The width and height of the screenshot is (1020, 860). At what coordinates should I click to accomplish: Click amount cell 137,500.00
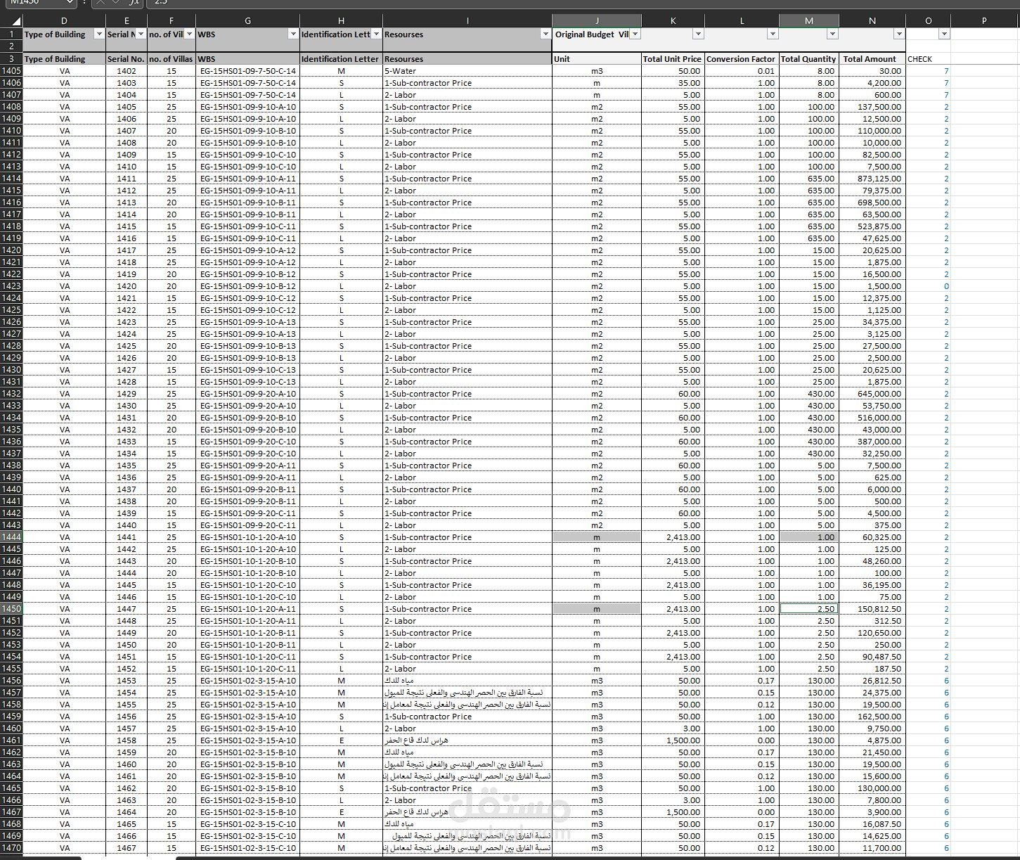pos(872,107)
